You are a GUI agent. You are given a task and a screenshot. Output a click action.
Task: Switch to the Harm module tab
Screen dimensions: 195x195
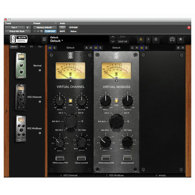click(14, 47)
